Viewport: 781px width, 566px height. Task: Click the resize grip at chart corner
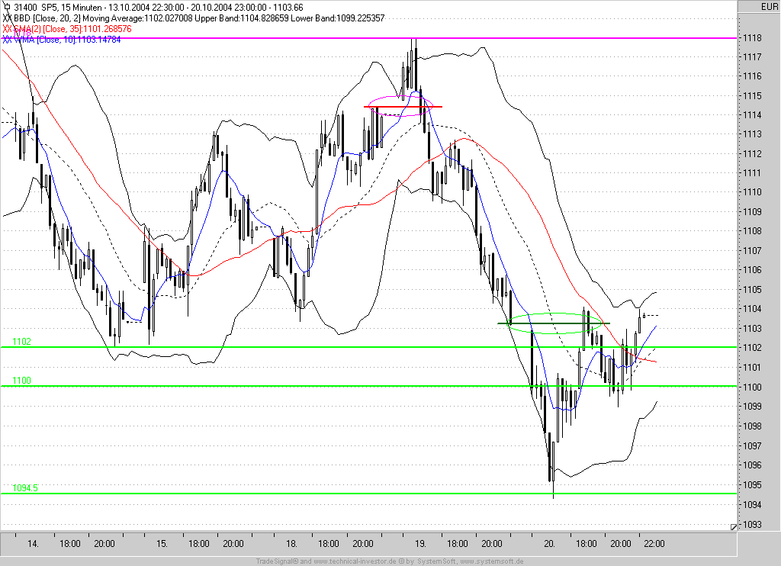coord(733,526)
